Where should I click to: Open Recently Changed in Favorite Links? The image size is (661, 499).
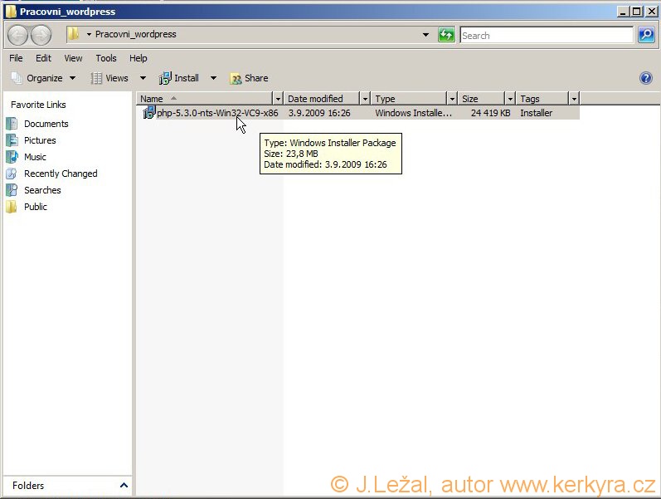[61, 174]
